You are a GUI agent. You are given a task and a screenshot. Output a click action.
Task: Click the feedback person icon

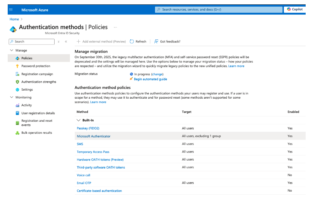coord(156,41)
